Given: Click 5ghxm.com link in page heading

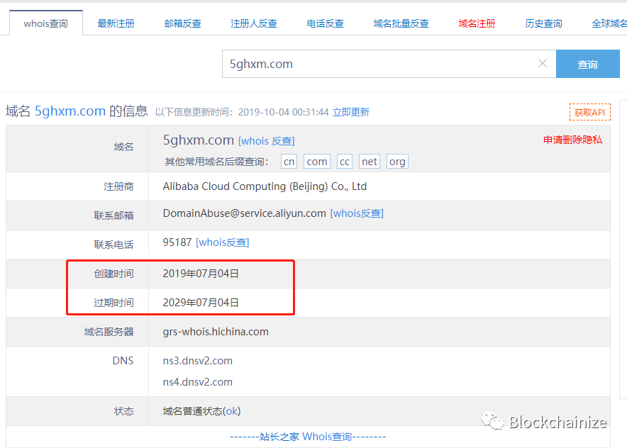Looking at the screenshot, I should pyautogui.click(x=70, y=111).
